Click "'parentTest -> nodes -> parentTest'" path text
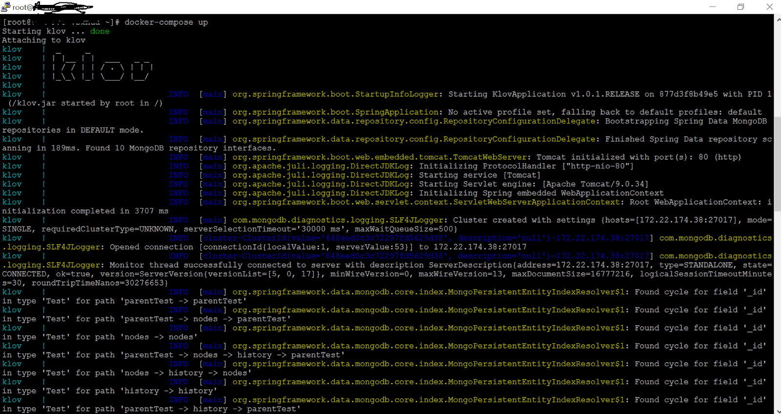Viewport: 781px width, 414px height. pyautogui.click(x=205, y=319)
